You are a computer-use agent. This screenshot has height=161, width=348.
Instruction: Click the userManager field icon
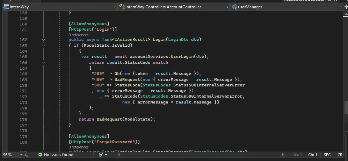(x=234, y=7)
